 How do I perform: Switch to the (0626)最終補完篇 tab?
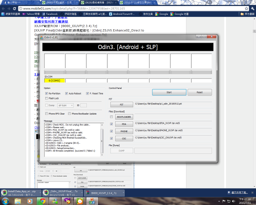[x=99, y=3]
